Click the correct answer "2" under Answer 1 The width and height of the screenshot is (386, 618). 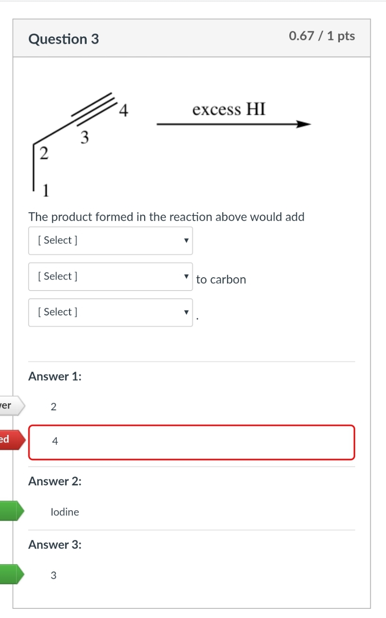pos(53,407)
